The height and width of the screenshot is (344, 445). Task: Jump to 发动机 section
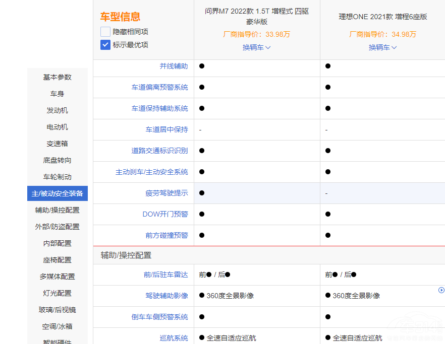[57, 110]
